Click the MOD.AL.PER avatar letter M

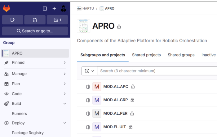click(97, 113)
